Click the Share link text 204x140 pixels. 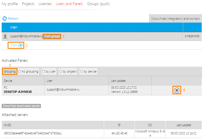(14, 45)
